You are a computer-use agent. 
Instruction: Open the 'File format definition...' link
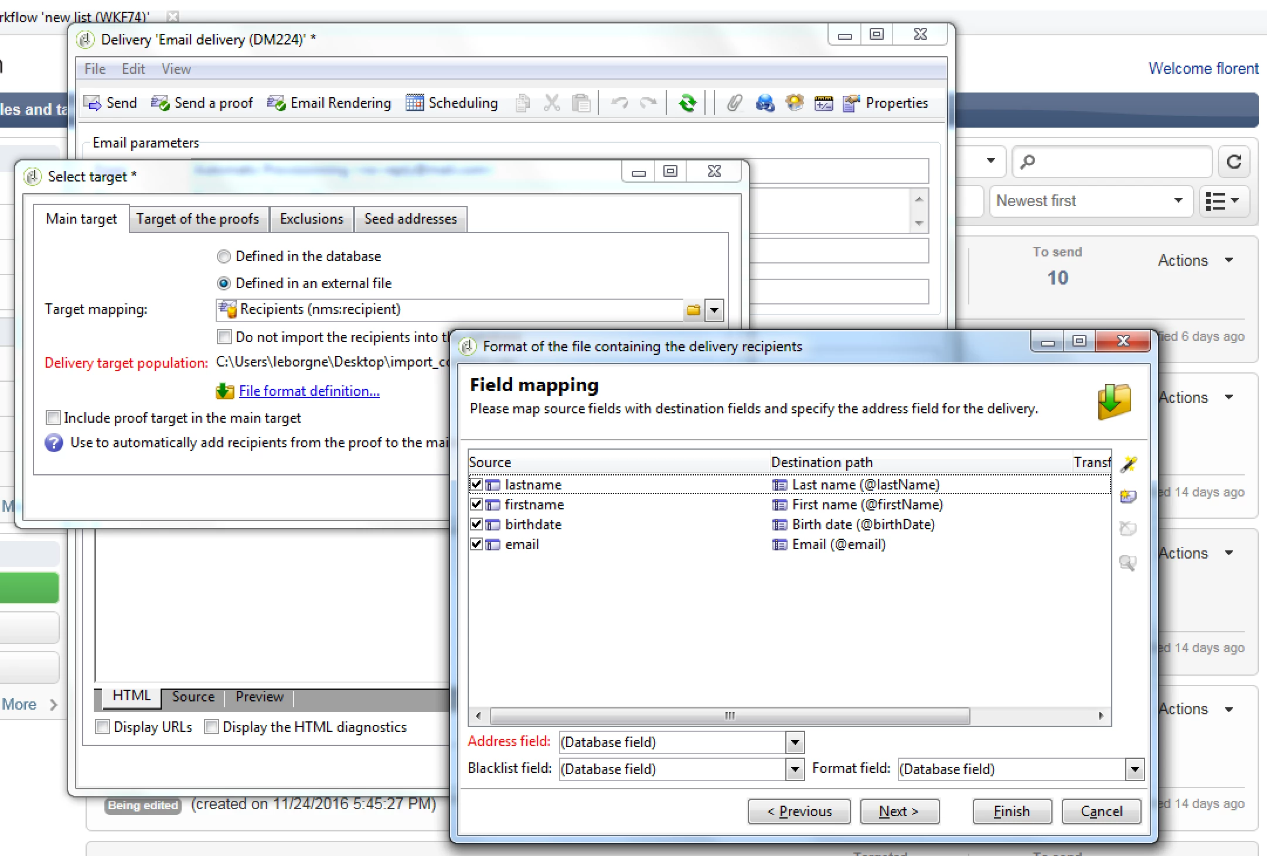point(309,391)
